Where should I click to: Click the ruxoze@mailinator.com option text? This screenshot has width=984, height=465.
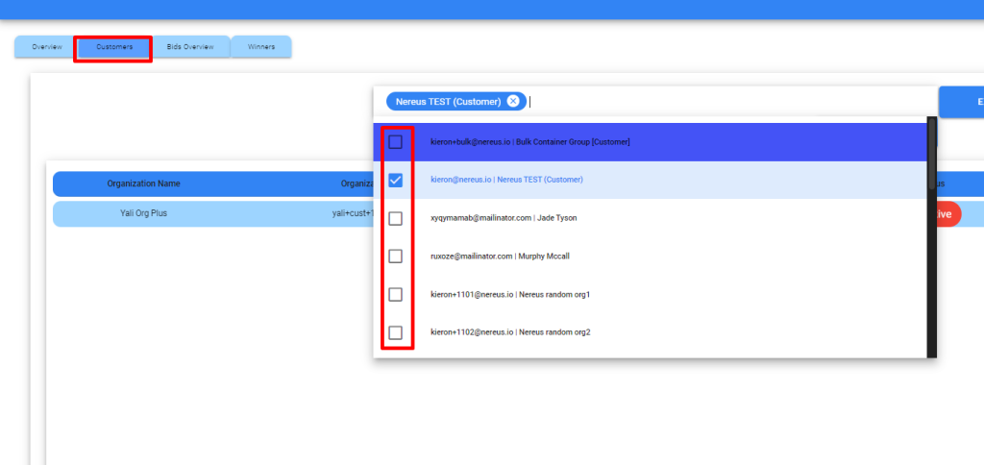[x=472, y=257]
